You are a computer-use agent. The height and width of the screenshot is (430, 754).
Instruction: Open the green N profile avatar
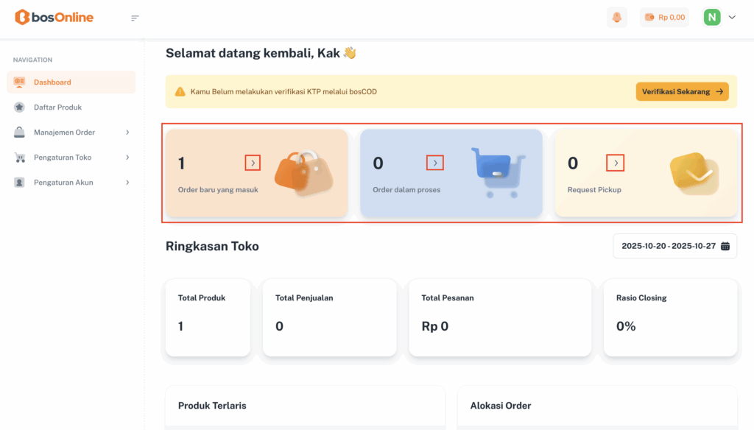pyautogui.click(x=712, y=17)
